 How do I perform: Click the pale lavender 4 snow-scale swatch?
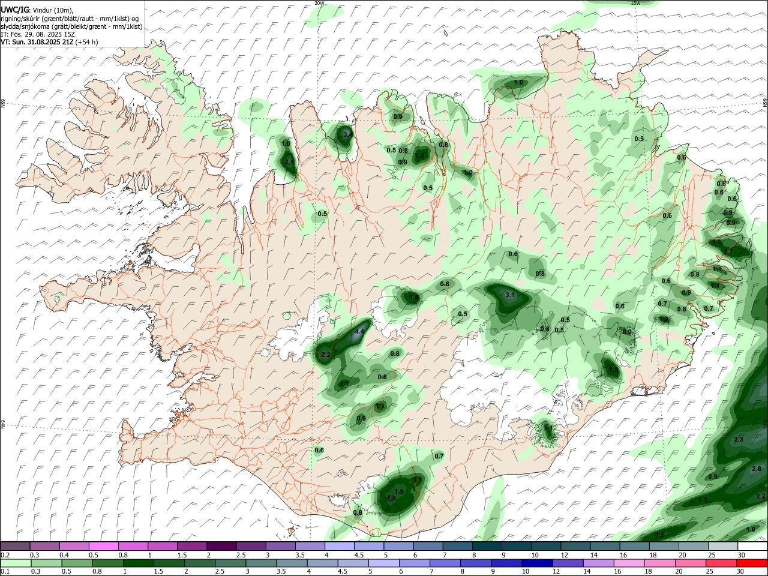[x=340, y=547]
